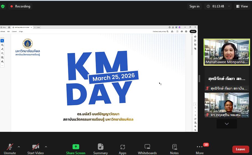The width and height of the screenshot is (252, 155).
Task: Open Whiteboards from the meeting toolbar
Action: [147, 147]
